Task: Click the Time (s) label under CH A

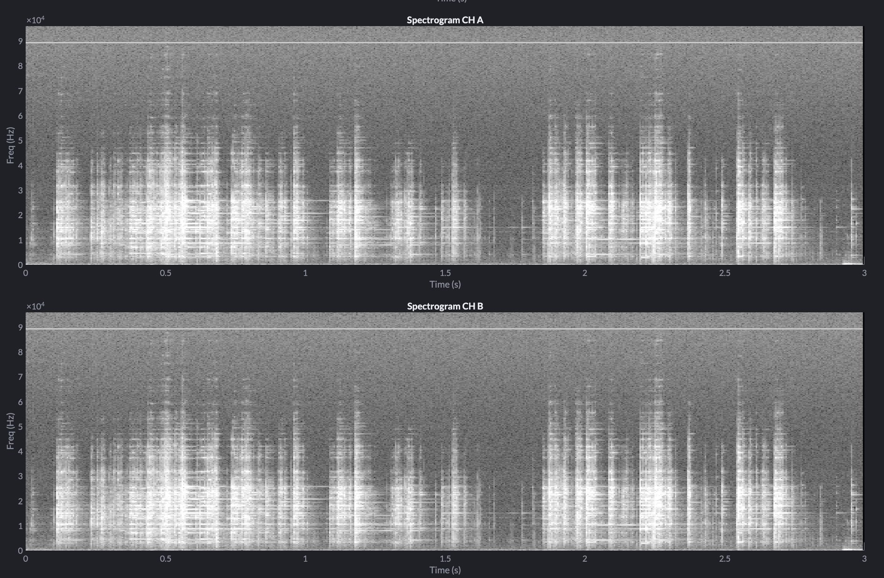Action: pos(445,284)
